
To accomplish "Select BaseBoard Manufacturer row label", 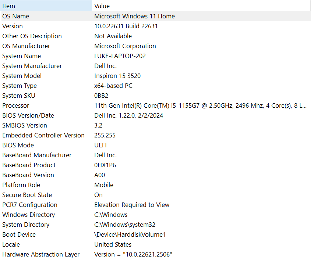I will tap(37, 155).
